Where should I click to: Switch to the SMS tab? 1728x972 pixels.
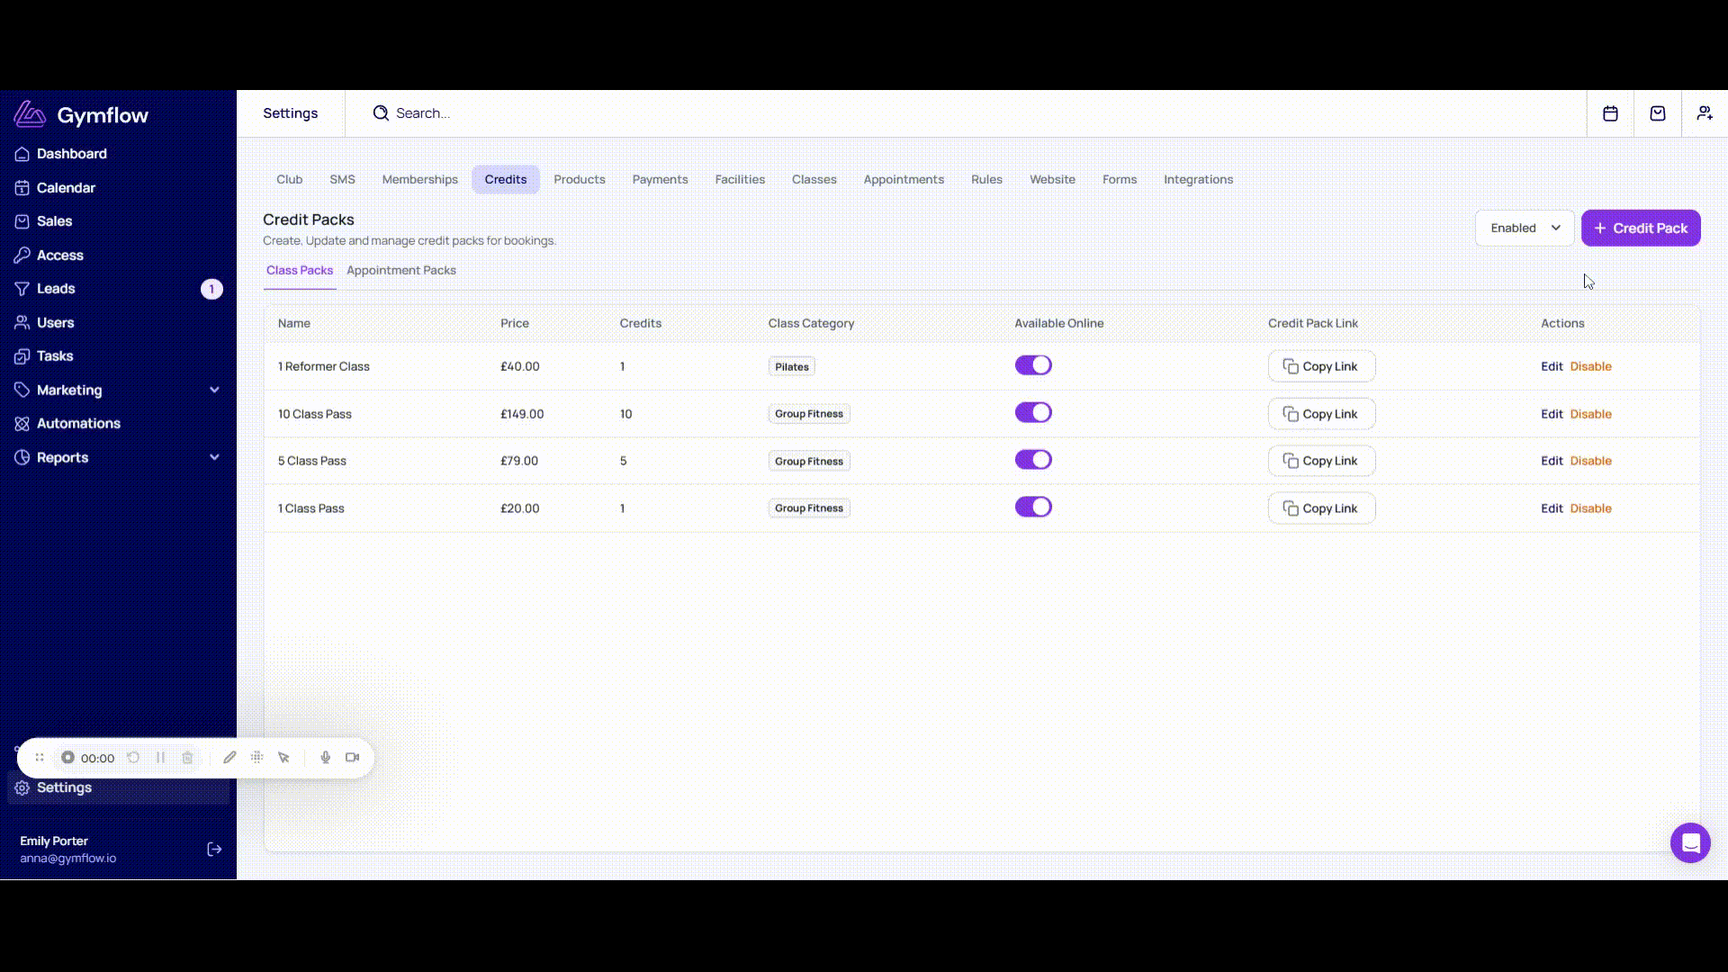coord(342,180)
